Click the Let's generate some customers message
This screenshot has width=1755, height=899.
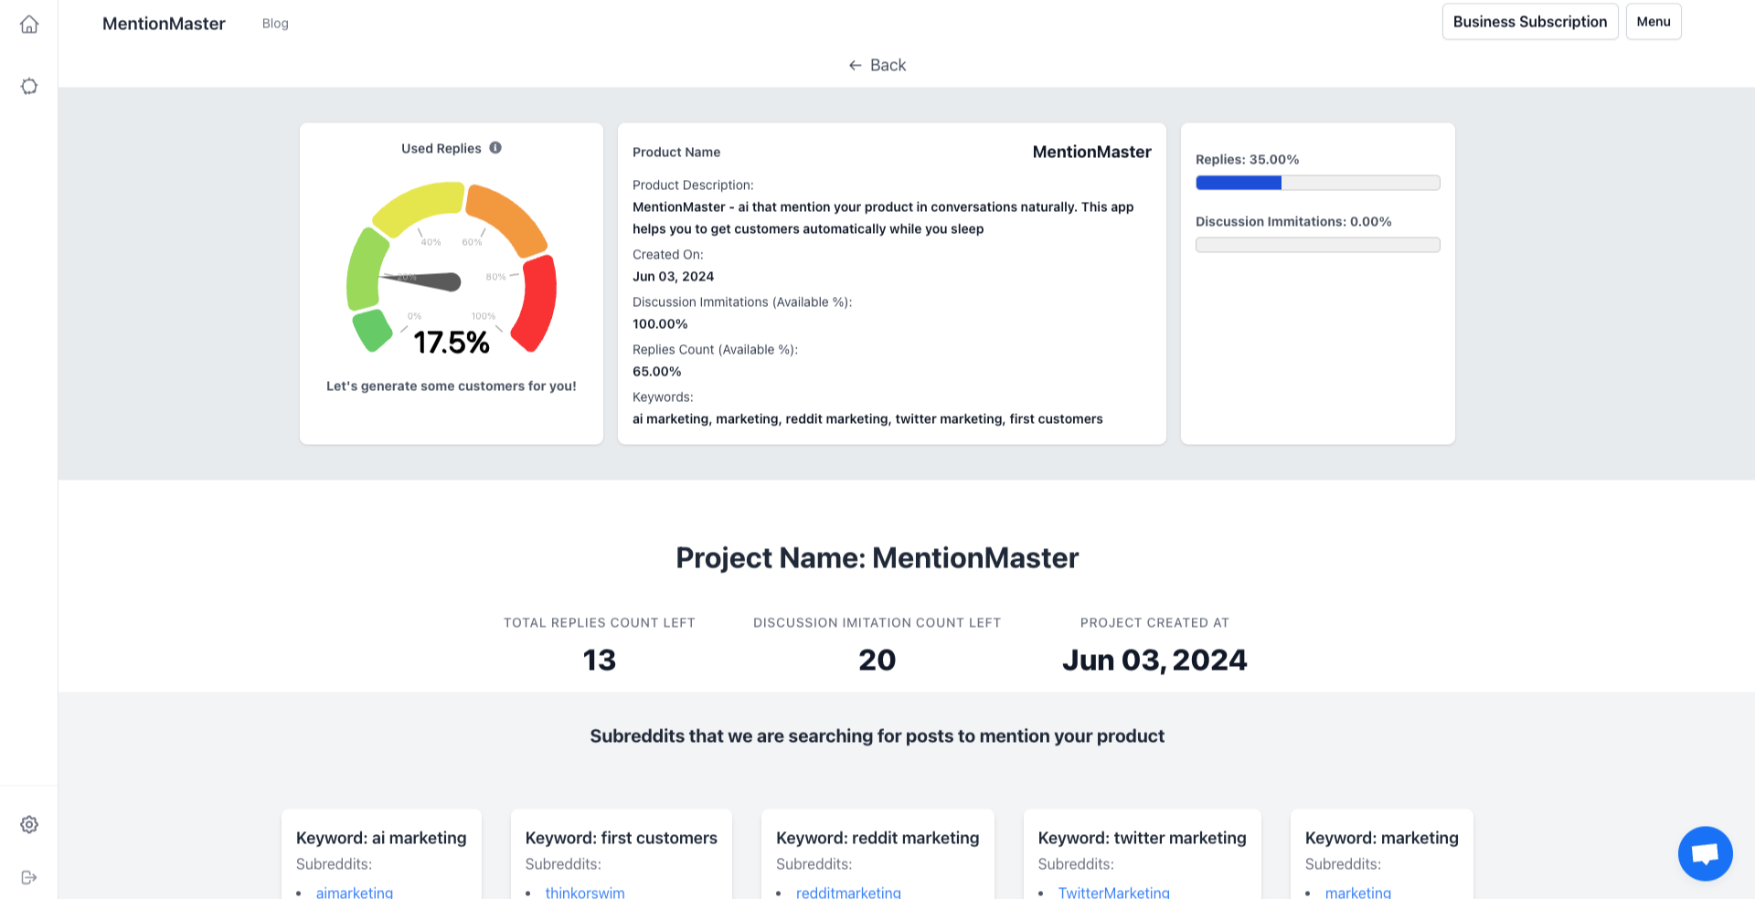(x=452, y=386)
